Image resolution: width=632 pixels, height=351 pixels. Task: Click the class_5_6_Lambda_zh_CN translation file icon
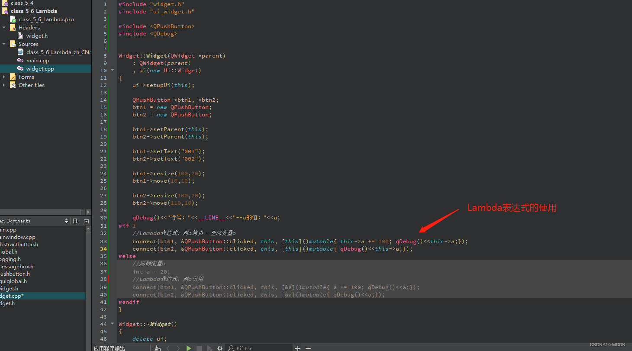coord(20,52)
